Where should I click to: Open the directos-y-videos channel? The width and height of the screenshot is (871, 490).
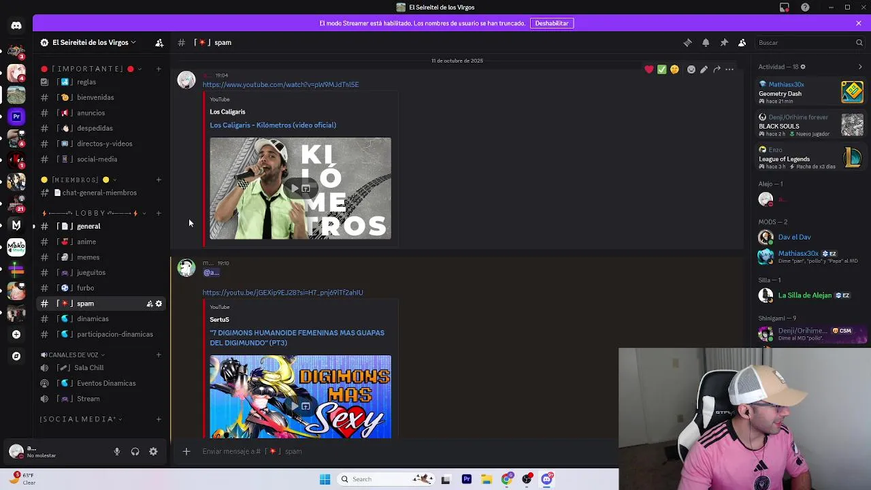point(102,144)
